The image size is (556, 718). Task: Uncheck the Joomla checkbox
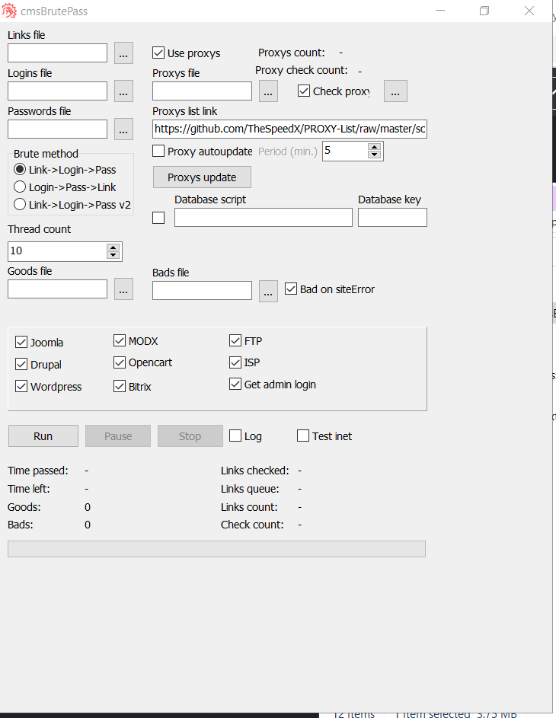21,342
